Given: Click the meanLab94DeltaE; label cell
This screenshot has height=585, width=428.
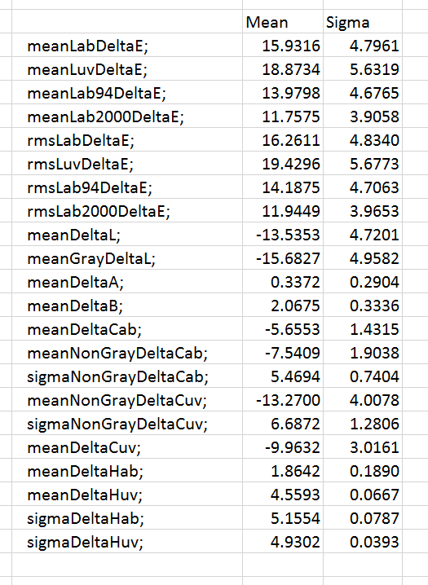Looking at the screenshot, I should [127, 93].
